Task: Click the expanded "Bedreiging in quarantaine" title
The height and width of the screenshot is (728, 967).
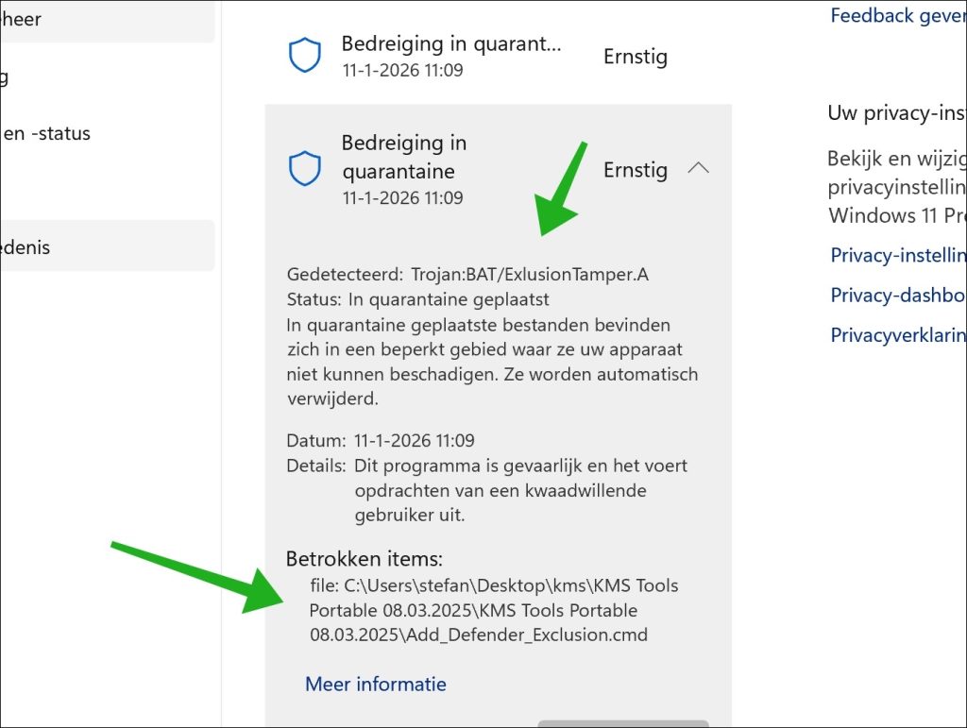Action: (x=404, y=158)
